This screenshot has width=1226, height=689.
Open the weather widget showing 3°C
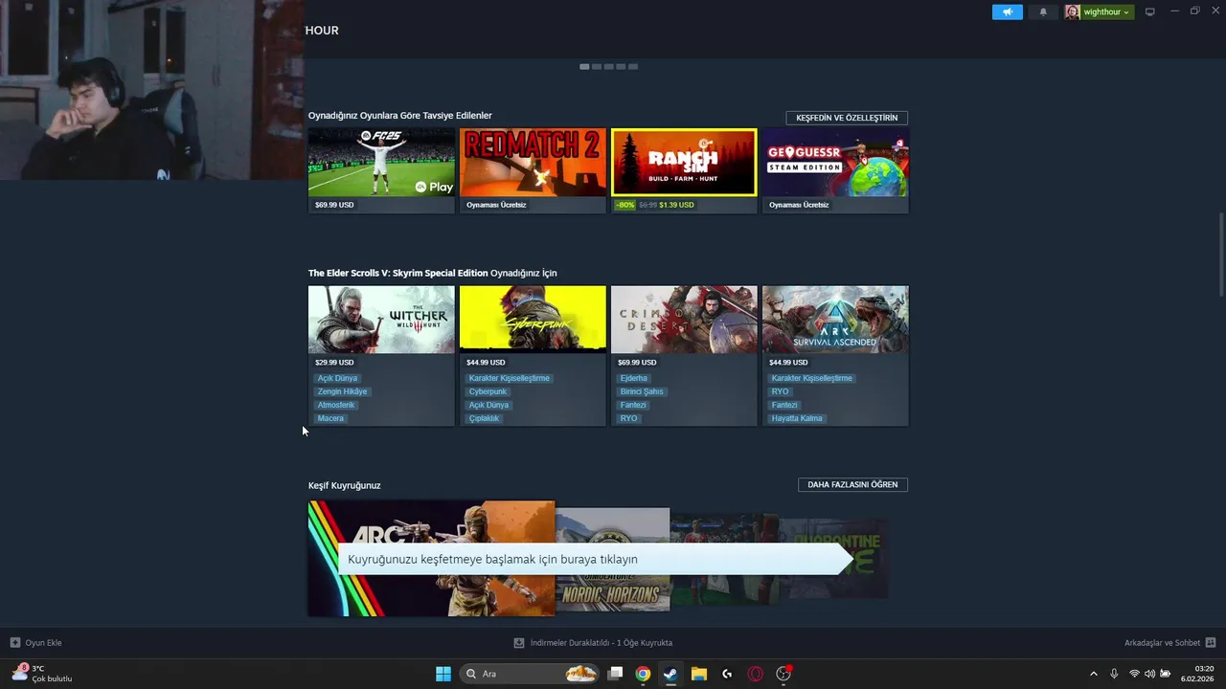(42, 674)
